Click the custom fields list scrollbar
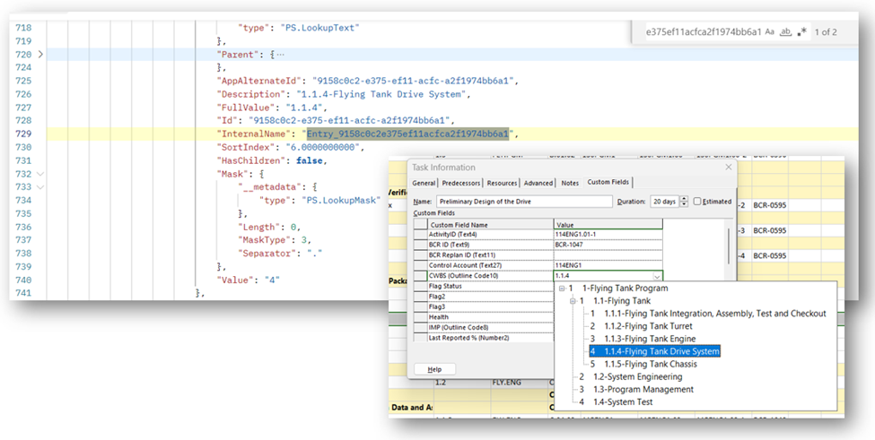The height and width of the screenshot is (440, 875). pos(728,245)
